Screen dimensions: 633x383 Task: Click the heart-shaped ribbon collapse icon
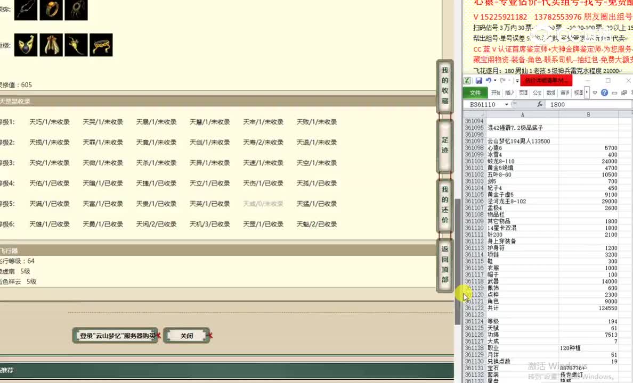595,93
